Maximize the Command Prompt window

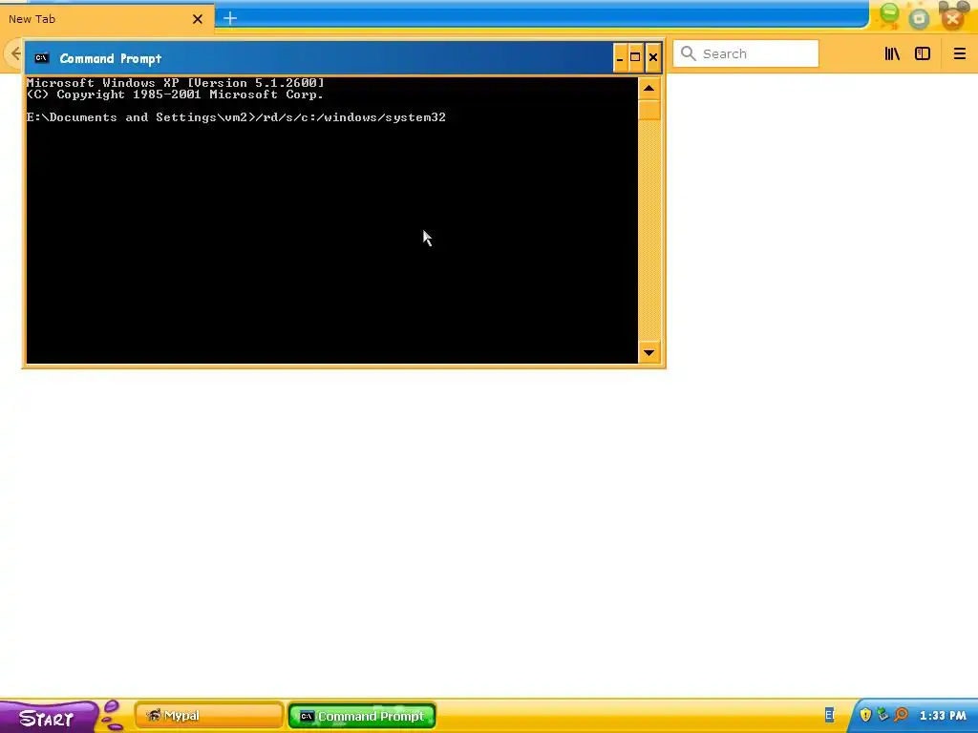click(x=635, y=58)
